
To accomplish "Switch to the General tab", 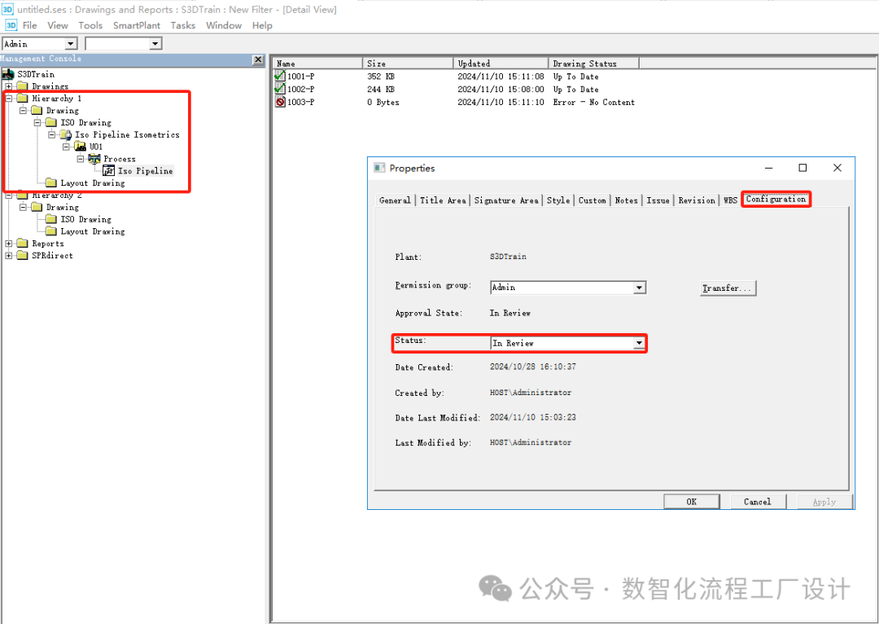I will coord(395,200).
